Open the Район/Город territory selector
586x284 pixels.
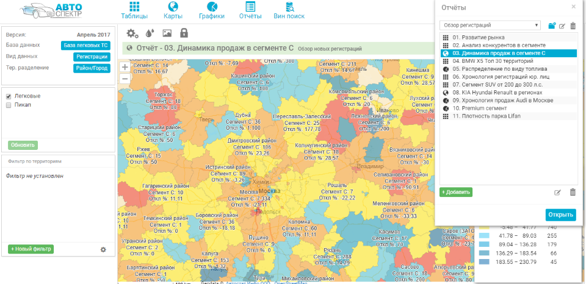click(x=92, y=68)
